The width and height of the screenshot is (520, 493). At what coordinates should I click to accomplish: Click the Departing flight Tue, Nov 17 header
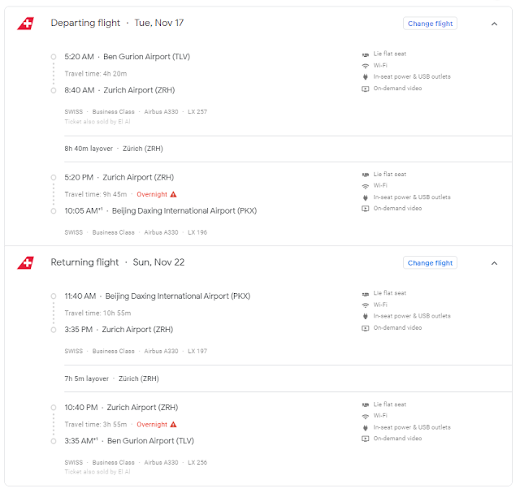point(117,23)
